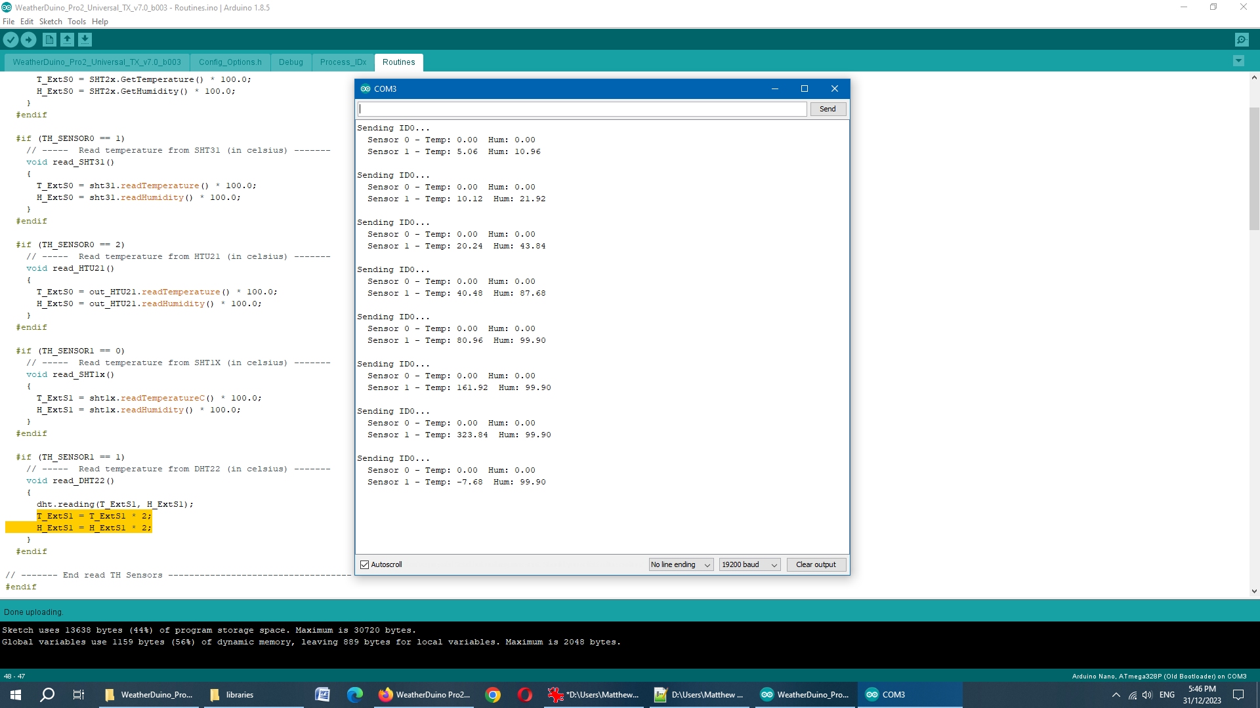Open the 19200 baud rate dropdown
The height and width of the screenshot is (708, 1260).
pyautogui.click(x=749, y=564)
